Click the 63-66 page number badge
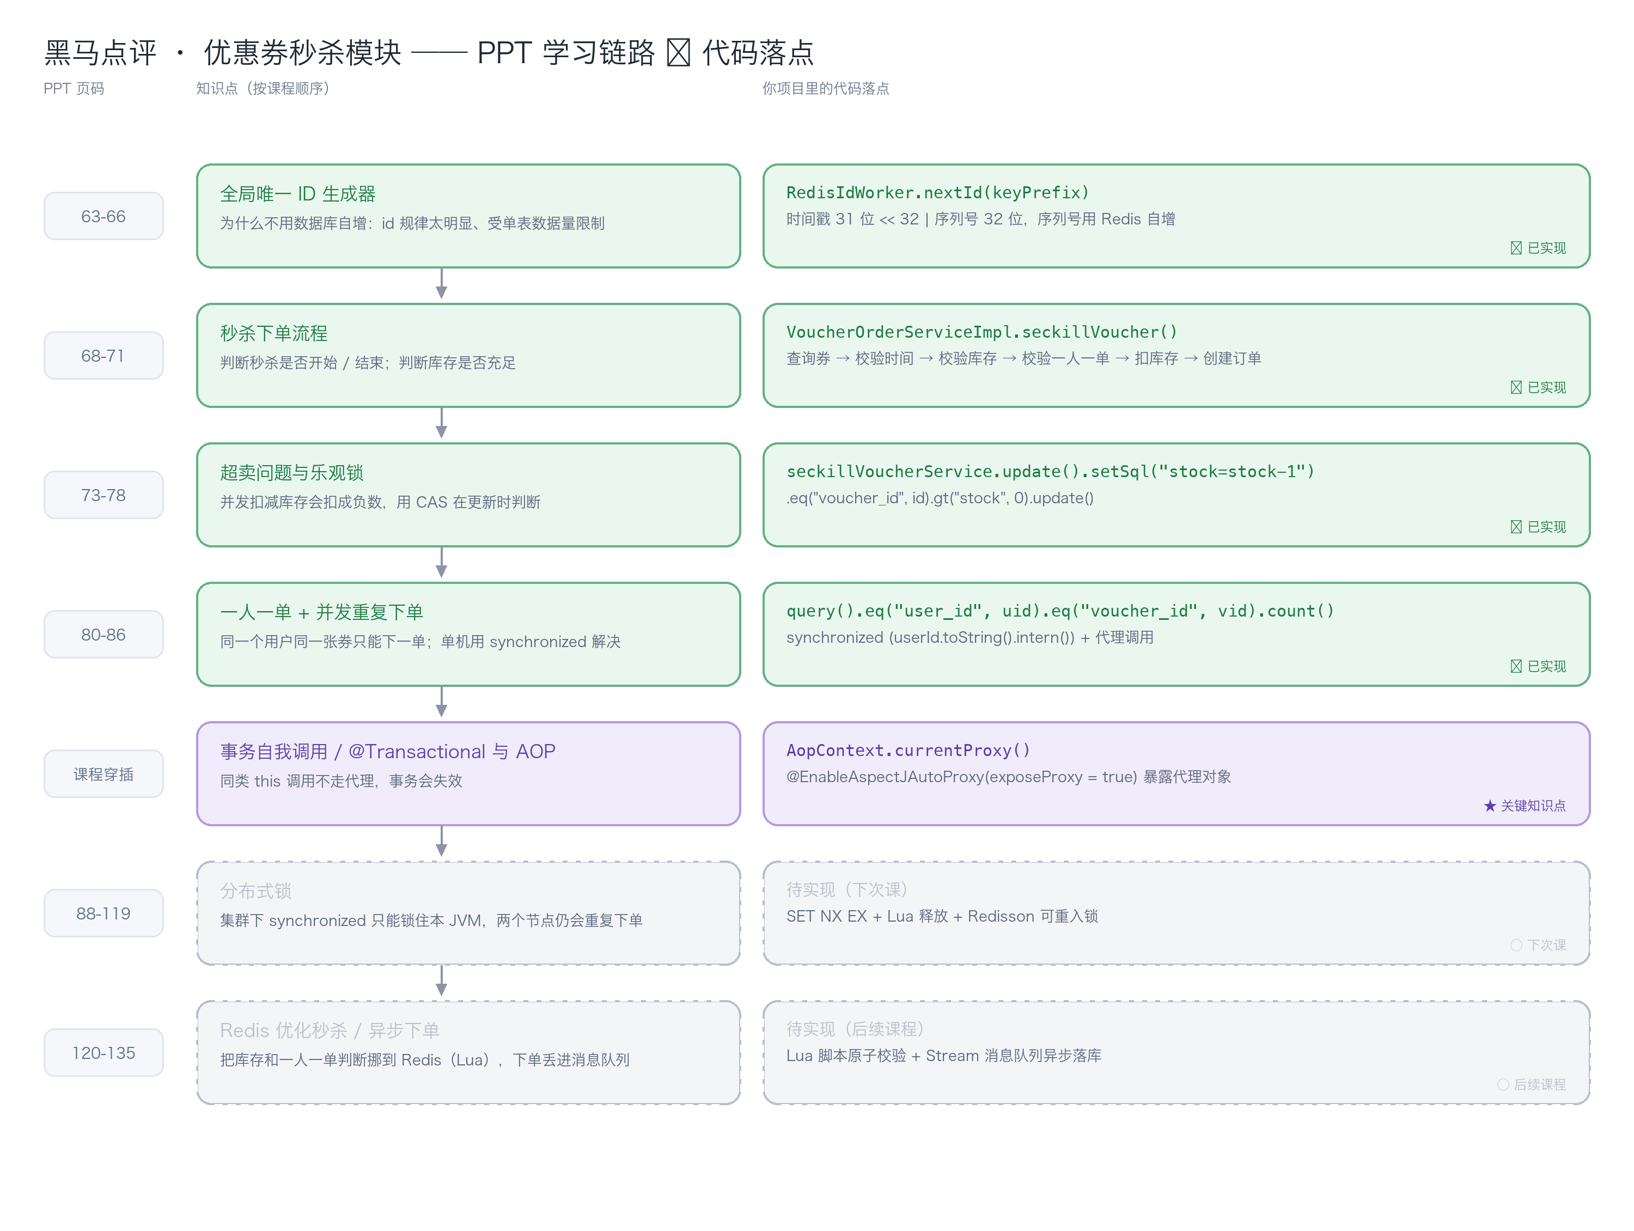Screen dimensions: 1634x1231 (103, 216)
